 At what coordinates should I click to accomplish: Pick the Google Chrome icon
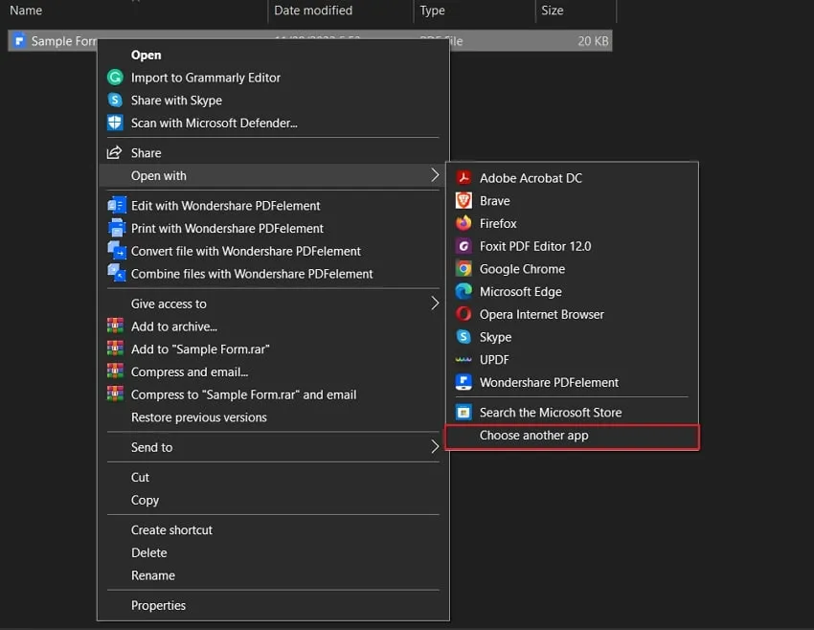[464, 269]
